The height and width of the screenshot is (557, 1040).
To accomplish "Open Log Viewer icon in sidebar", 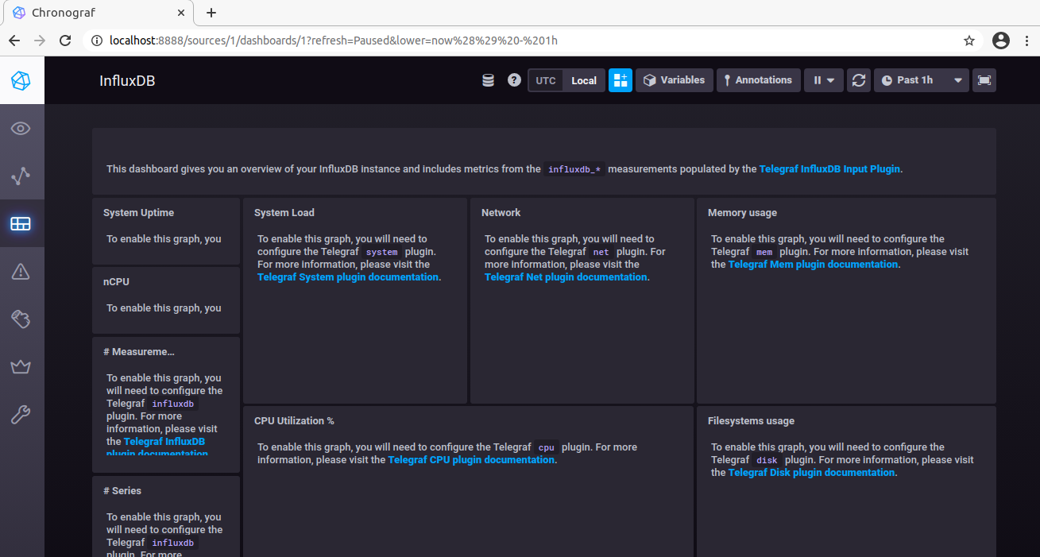I will 21,319.
